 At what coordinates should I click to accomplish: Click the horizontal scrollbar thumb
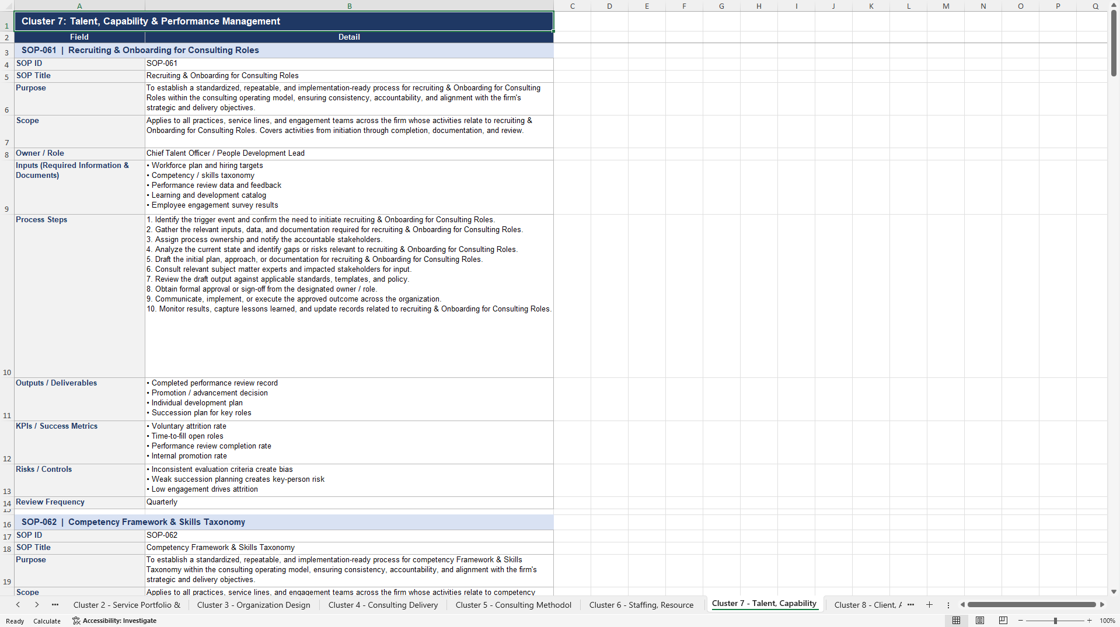[x=1032, y=605]
